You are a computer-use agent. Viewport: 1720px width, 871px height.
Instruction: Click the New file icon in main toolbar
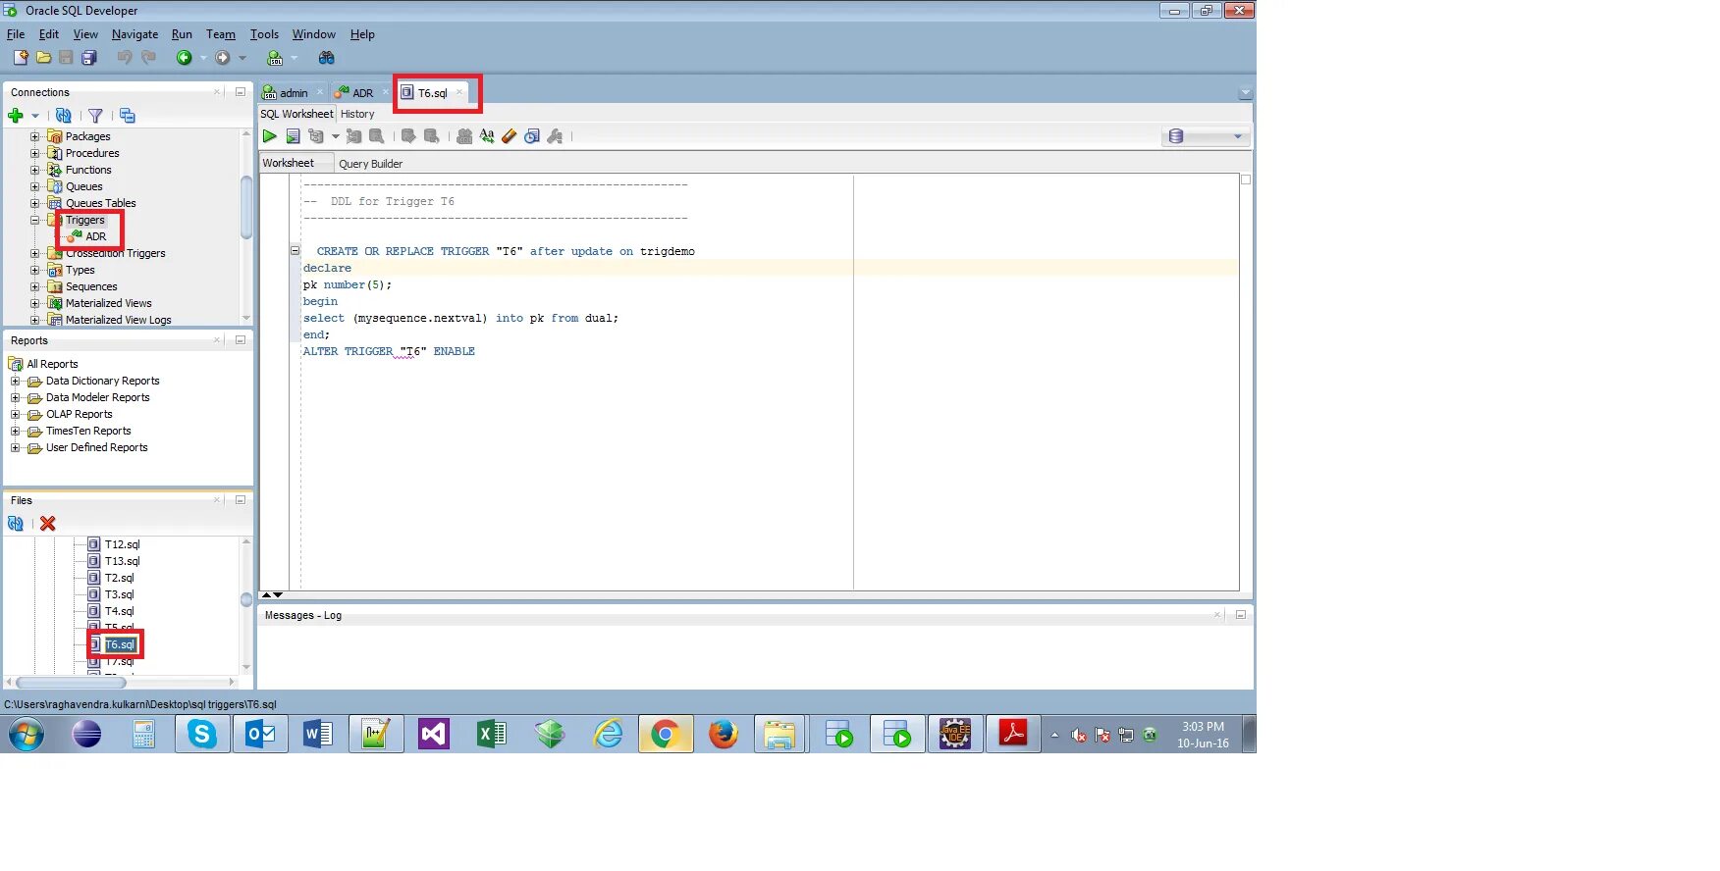(21, 58)
